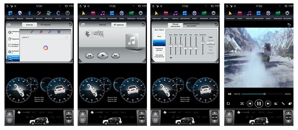The image size is (298, 130).
Task: Select the anton 5 device radio button
Action: coord(66,38)
